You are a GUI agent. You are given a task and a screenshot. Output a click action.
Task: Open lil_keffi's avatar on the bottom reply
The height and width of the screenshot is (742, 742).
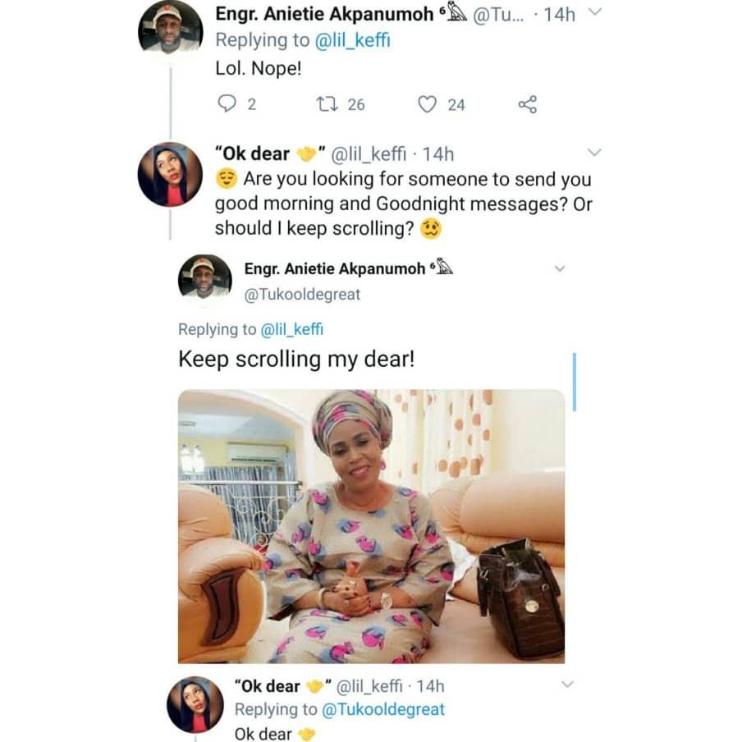(x=195, y=703)
